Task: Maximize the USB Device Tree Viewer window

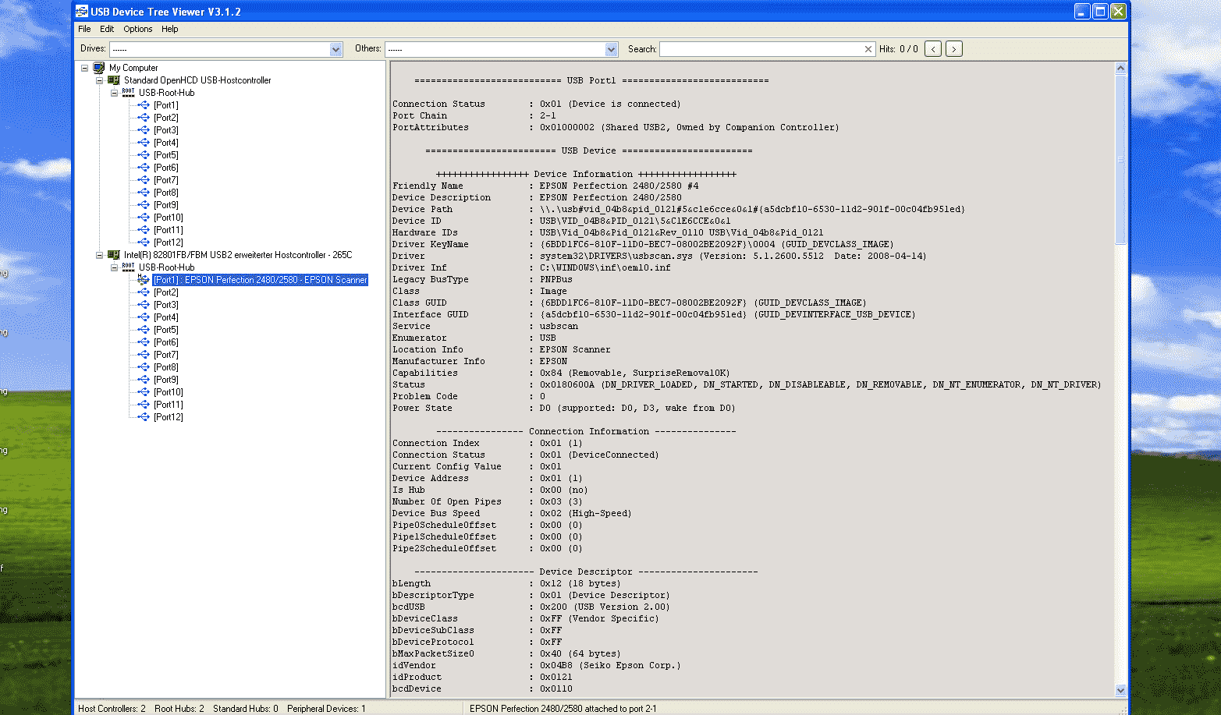Action: (1100, 11)
